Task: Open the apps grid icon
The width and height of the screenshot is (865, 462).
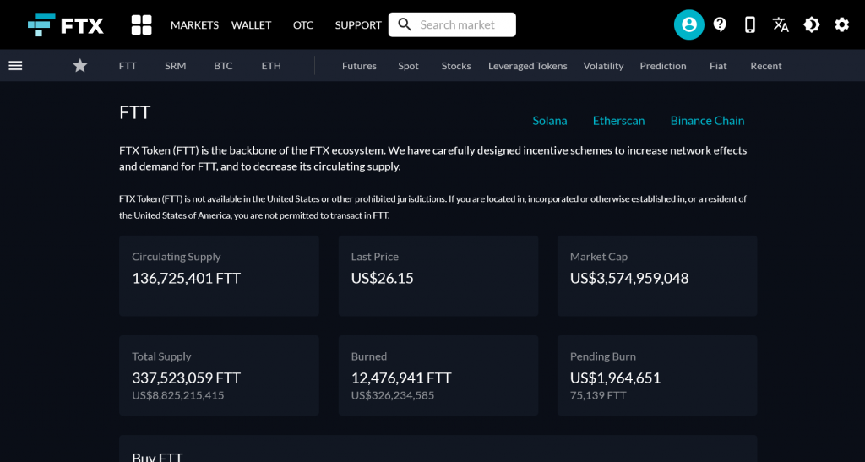Action: [141, 24]
